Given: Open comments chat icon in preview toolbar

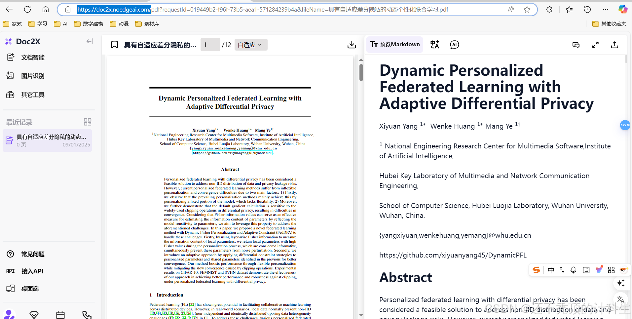Looking at the screenshot, I should pos(576,45).
